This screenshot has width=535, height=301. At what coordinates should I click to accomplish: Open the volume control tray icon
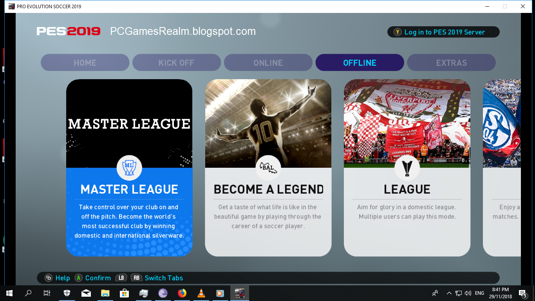[x=468, y=293]
